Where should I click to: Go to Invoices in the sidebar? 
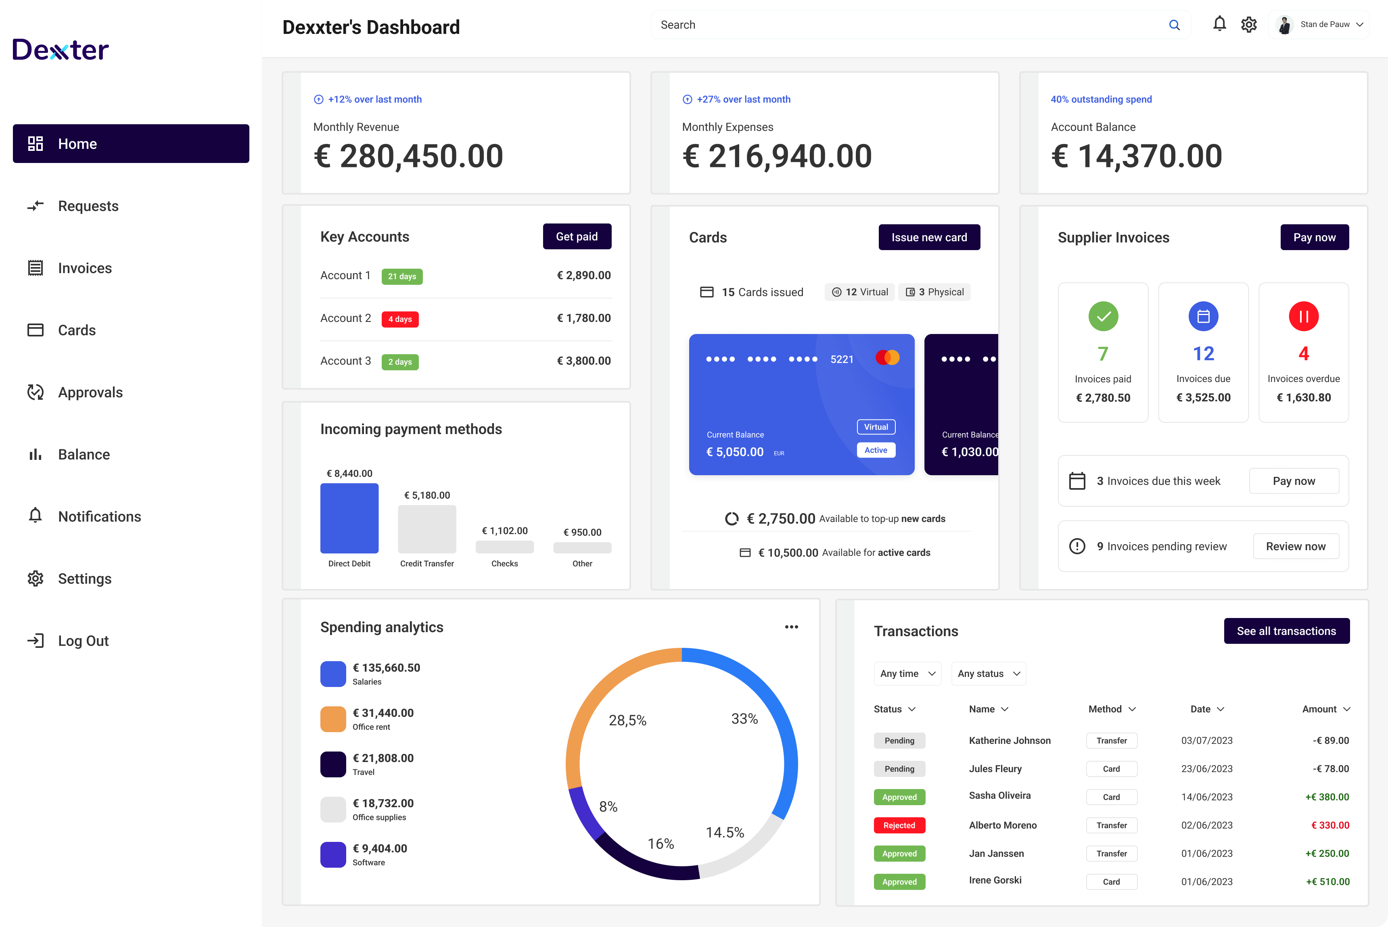pyautogui.click(x=85, y=268)
